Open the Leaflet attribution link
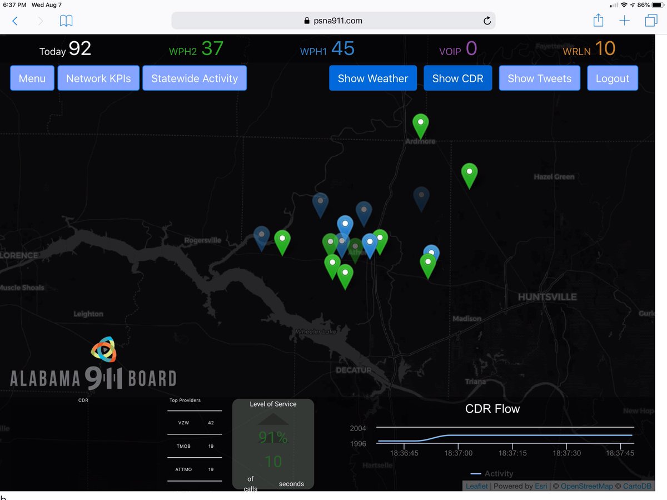This screenshot has width=667, height=500. point(476,486)
